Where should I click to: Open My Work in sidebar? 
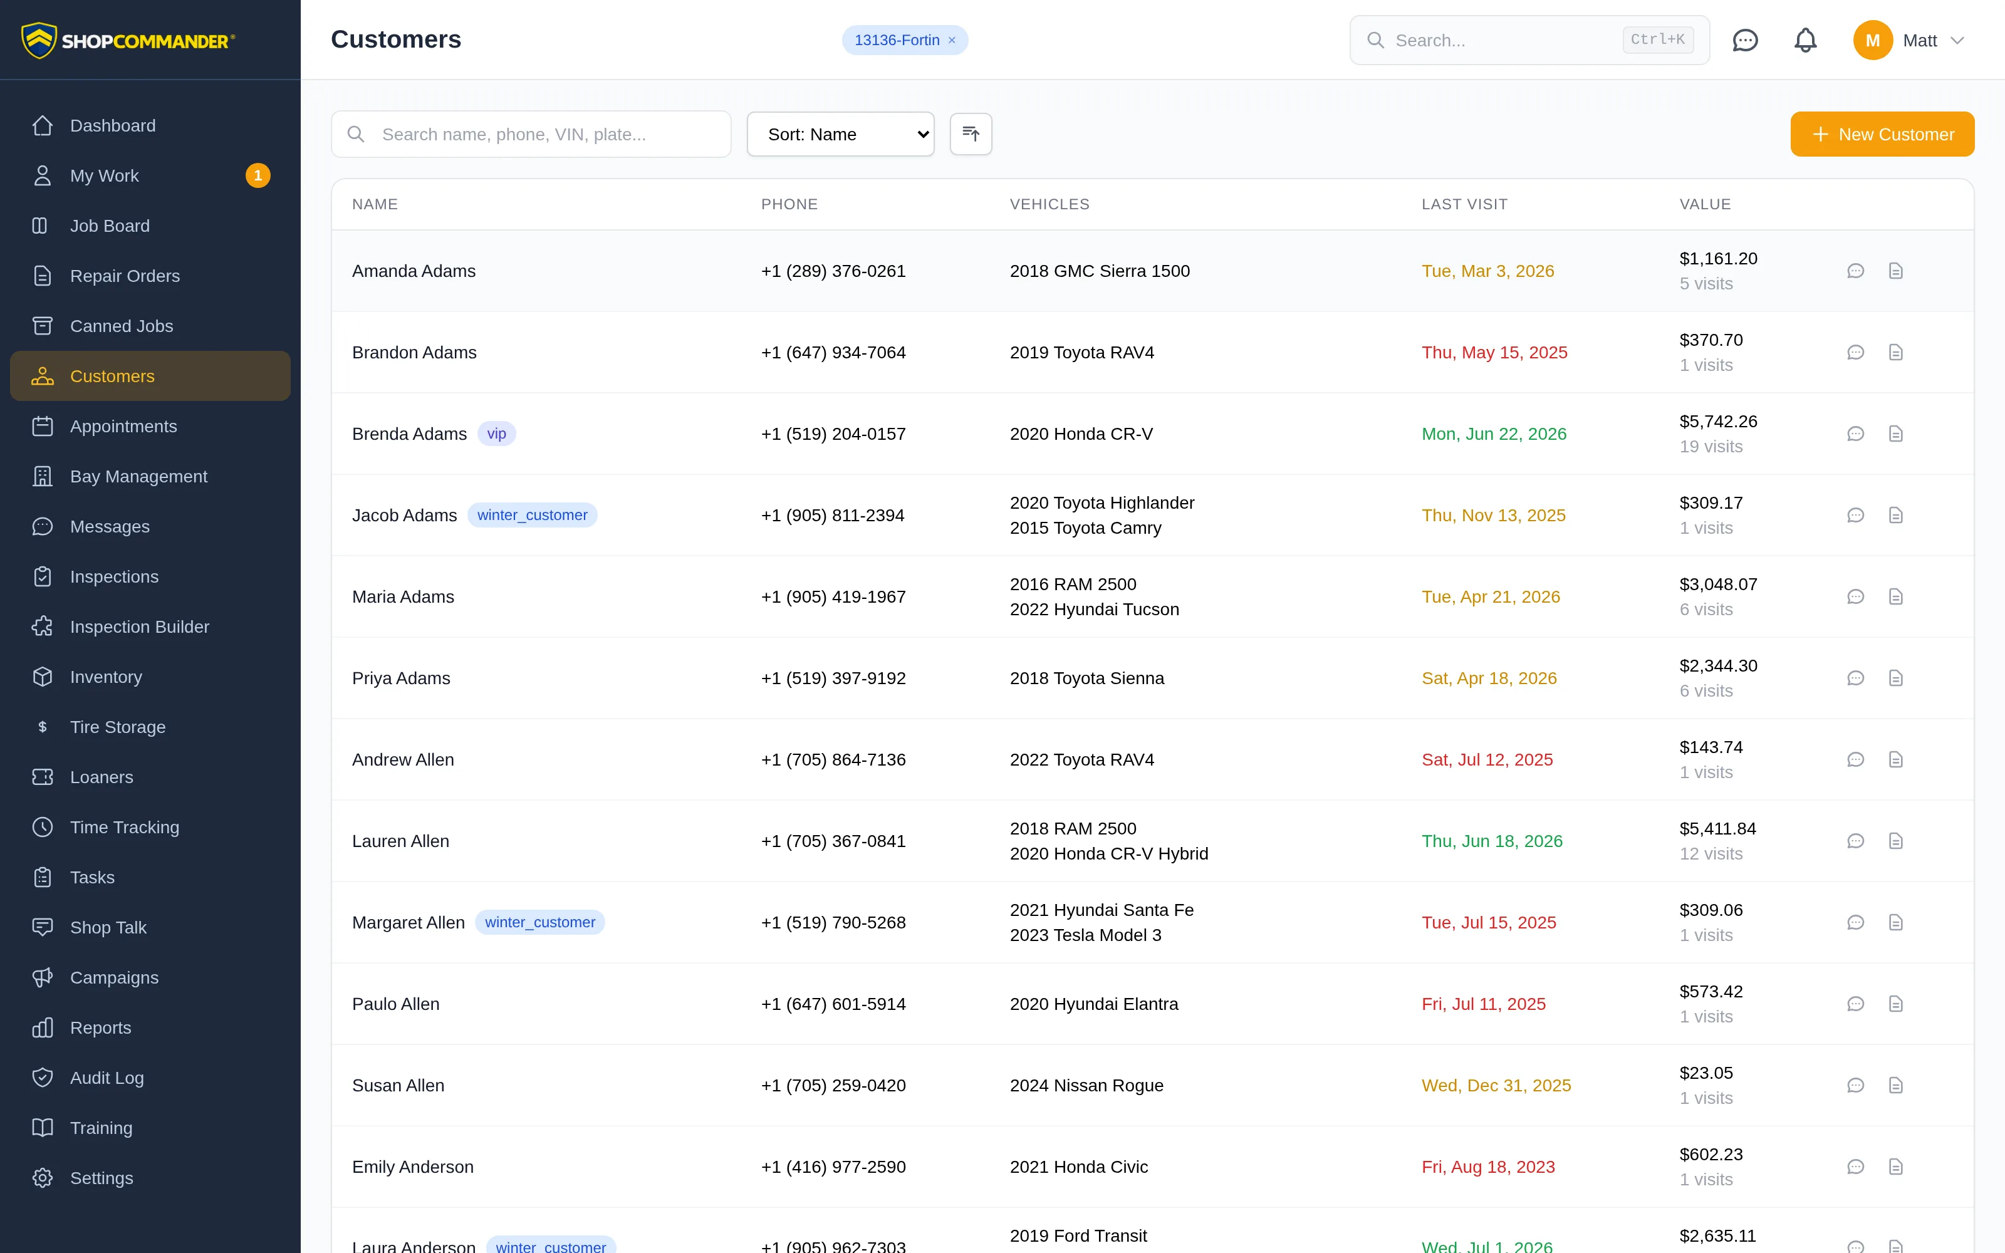tap(150, 175)
